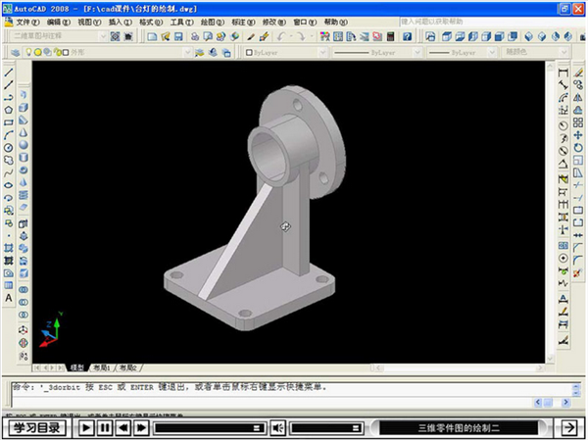The height and width of the screenshot is (440, 588).
Task: Click the Save icon in standard toolbar
Action: point(178,36)
